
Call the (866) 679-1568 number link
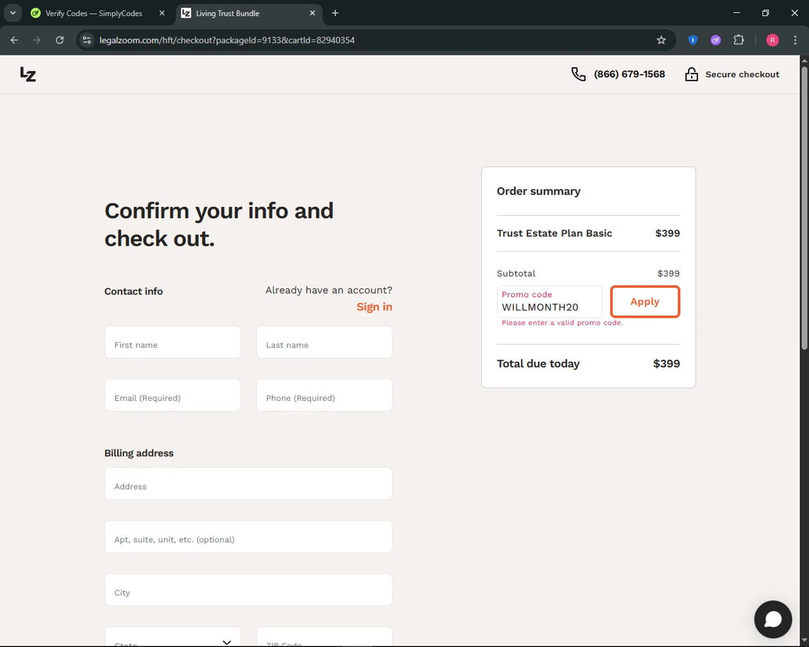point(629,74)
